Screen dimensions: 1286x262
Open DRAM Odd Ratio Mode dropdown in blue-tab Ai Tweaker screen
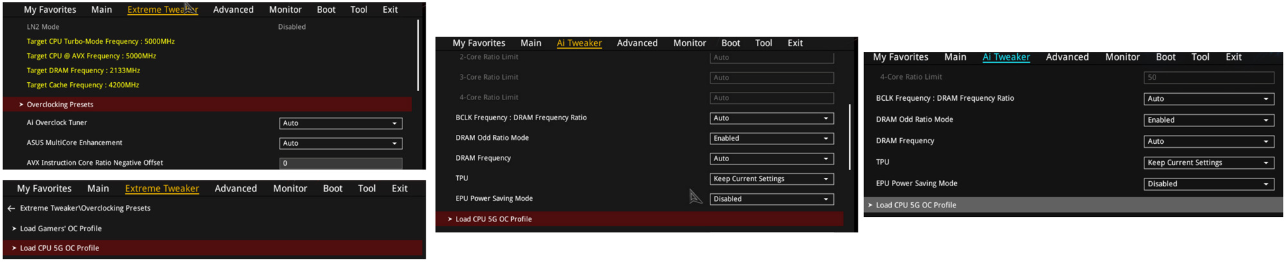(x=1209, y=120)
